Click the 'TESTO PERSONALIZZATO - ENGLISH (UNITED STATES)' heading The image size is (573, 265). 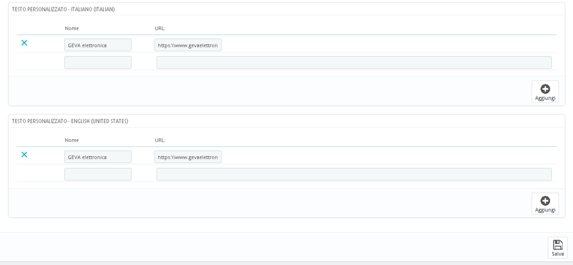70,121
